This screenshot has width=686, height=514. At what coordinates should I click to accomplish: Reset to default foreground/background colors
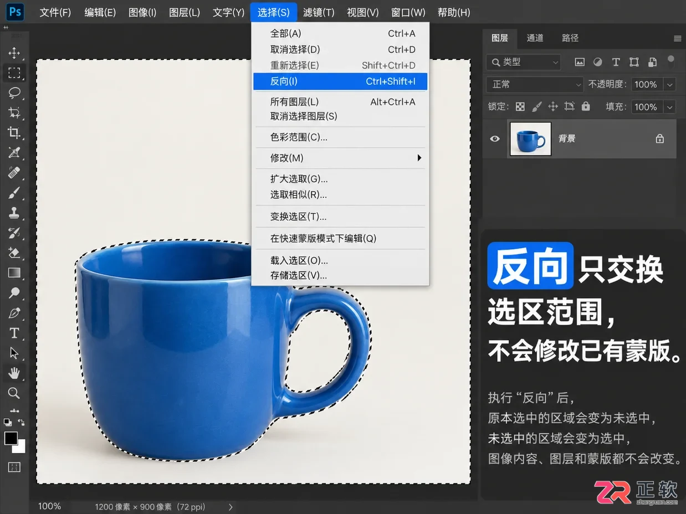pos(8,422)
